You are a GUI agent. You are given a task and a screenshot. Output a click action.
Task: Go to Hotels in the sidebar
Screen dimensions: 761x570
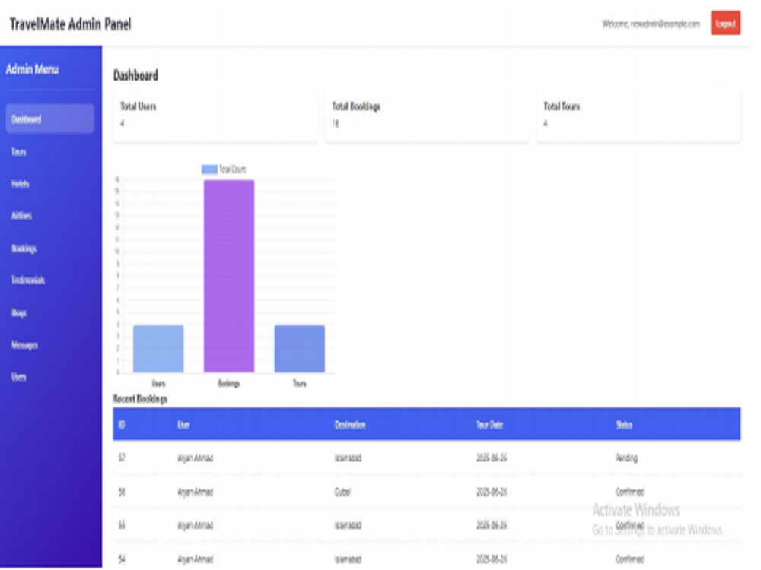tap(21, 184)
